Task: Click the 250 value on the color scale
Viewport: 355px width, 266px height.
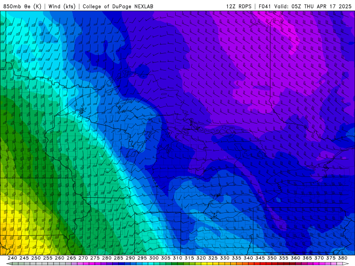Action: (36, 258)
